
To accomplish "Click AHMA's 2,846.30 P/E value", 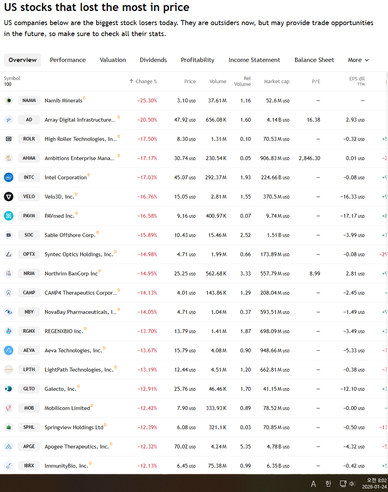I will click(x=310, y=159).
